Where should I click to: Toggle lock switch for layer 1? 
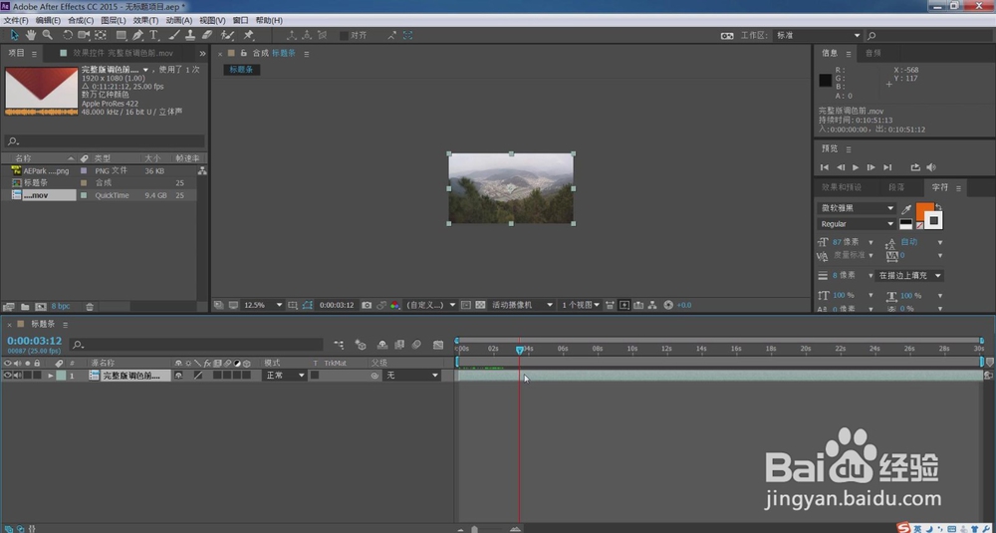[37, 376]
